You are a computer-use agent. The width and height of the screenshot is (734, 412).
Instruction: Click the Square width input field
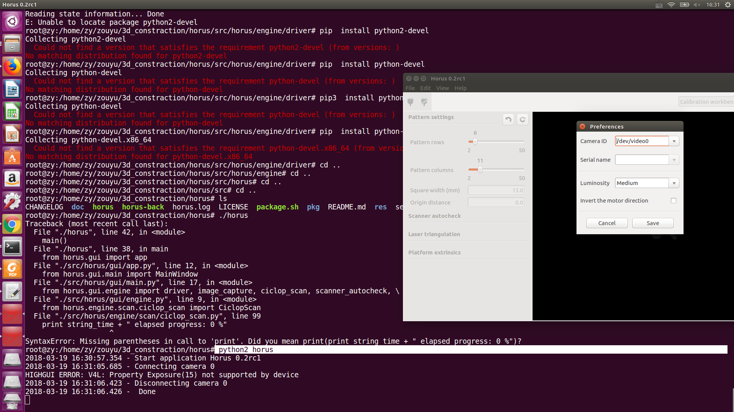point(496,190)
